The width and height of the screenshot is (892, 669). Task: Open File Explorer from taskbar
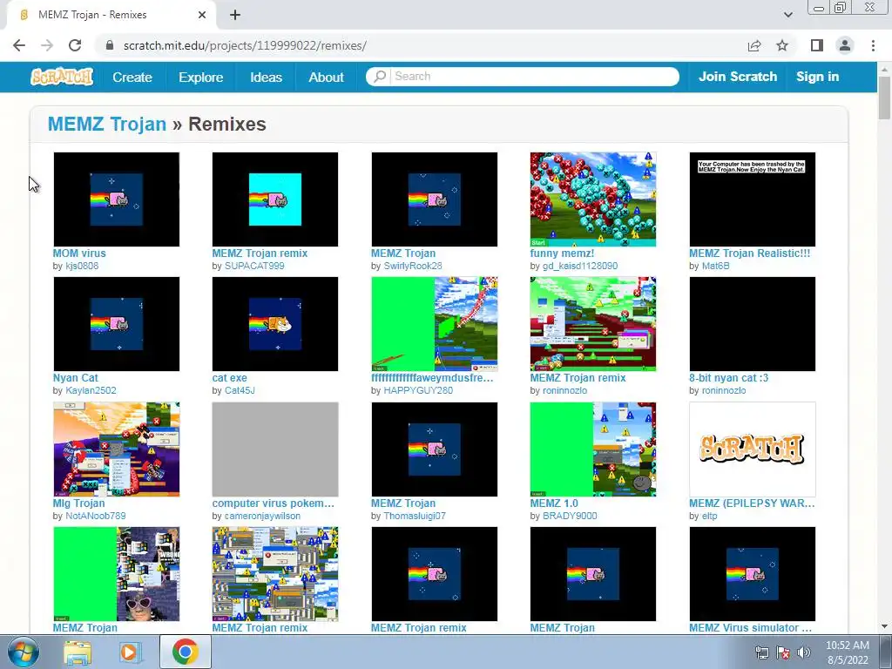(x=78, y=652)
